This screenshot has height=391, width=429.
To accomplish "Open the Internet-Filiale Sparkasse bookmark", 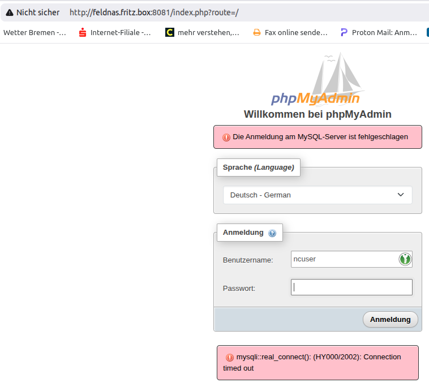I will click(115, 33).
